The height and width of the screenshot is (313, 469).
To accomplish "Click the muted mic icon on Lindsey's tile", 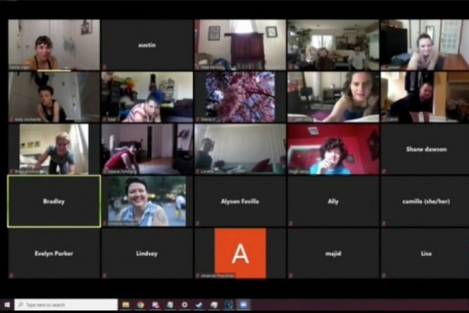I will (104, 276).
